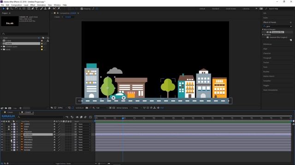Screen dimensions: 295x165
Task: Select the Eraser tool
Action: [x=49, y=9]
